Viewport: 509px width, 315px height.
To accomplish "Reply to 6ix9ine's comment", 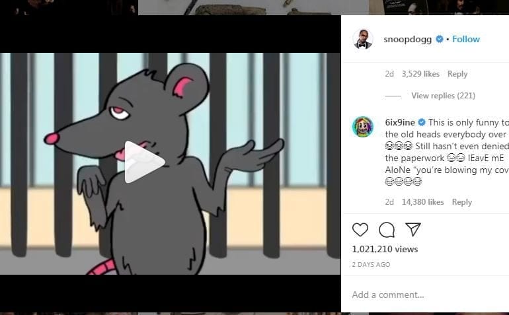I will click(x=461, y=202).
